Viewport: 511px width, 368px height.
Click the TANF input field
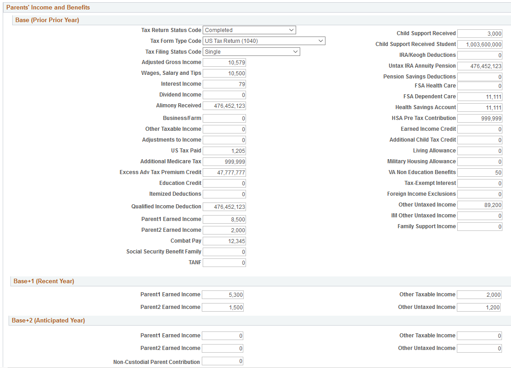click(x=224, y=262)
